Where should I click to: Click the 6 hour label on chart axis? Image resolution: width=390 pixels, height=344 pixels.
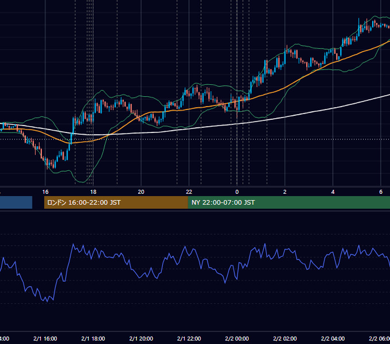[x=381, y=192]
